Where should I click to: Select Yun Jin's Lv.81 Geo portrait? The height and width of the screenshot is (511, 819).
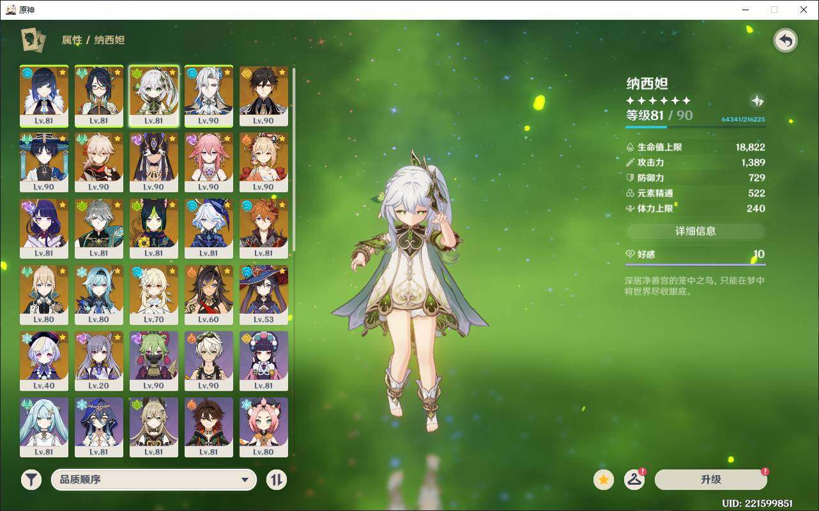[264, 362]
